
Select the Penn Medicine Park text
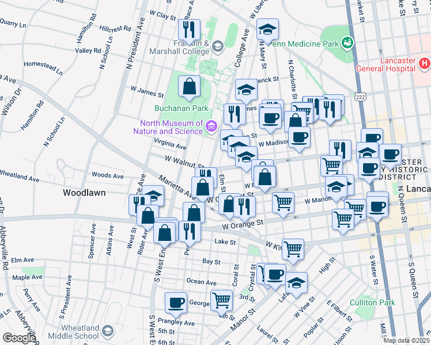point(304,44)
